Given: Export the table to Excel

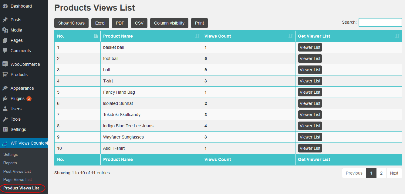Looking at the screenshot, I should pos(100,23).
